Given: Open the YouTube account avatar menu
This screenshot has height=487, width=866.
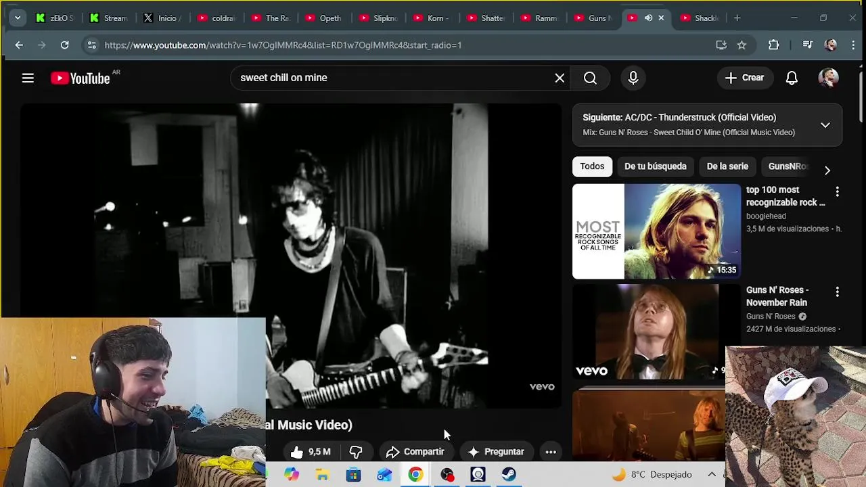Looking at the screenshot, I should [x=828, y=78].
